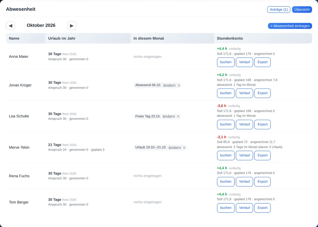Open the Anträge (1) tab
The image size is (318, 227).
279,10
